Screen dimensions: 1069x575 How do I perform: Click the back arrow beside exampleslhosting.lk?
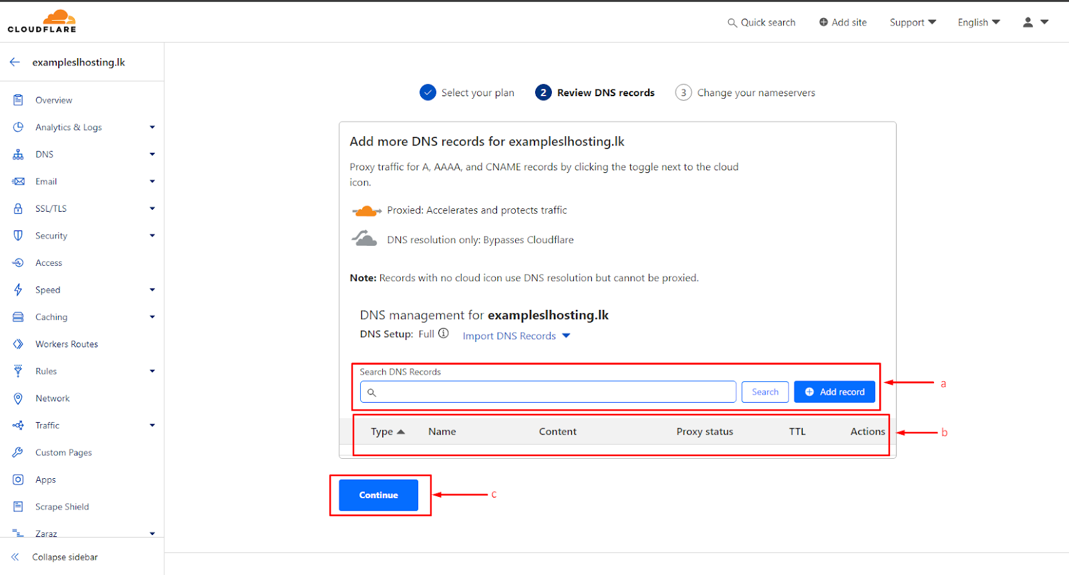pos(15,62)
